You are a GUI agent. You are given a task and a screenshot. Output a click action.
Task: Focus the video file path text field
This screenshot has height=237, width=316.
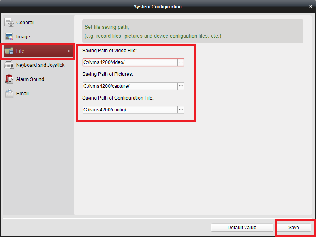coord(130,62)
